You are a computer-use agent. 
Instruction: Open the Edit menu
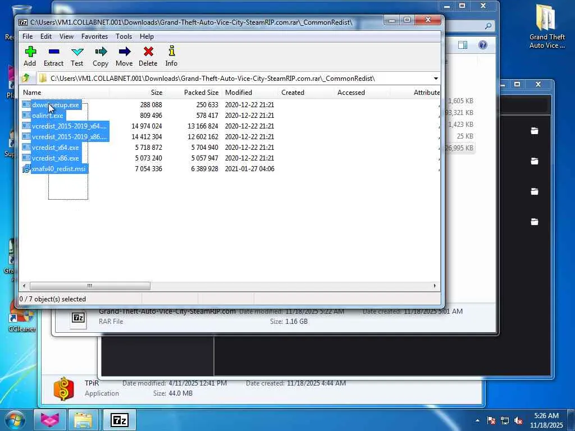point(46,36)
